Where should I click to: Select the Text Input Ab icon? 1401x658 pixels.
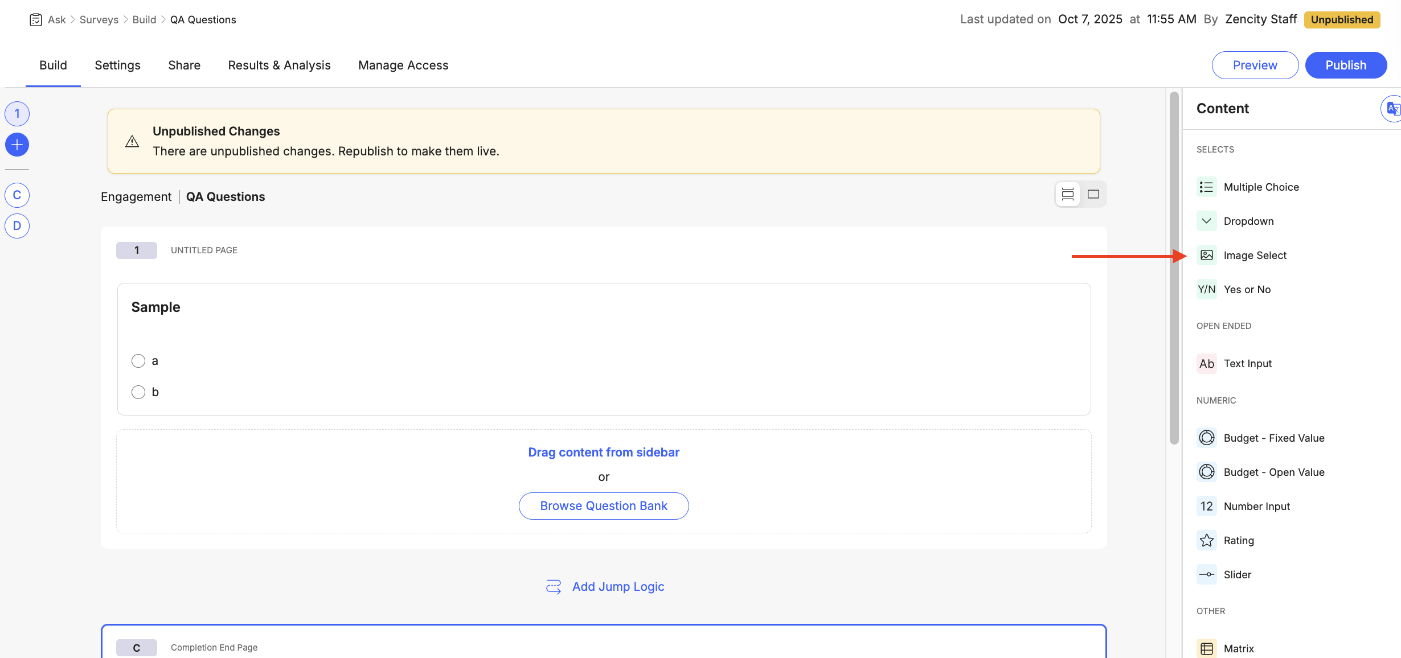point(1206,364)
